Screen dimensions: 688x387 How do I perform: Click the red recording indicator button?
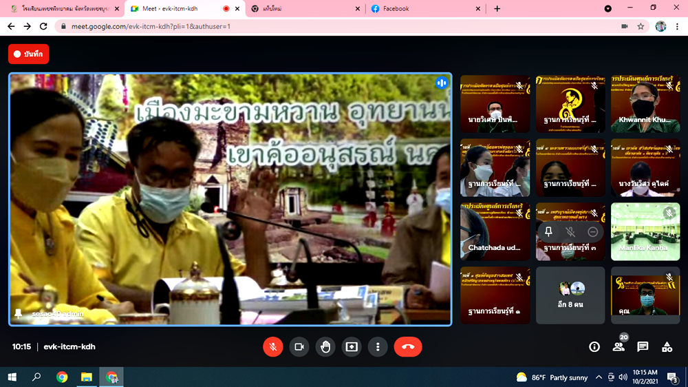tap(29, 54)
